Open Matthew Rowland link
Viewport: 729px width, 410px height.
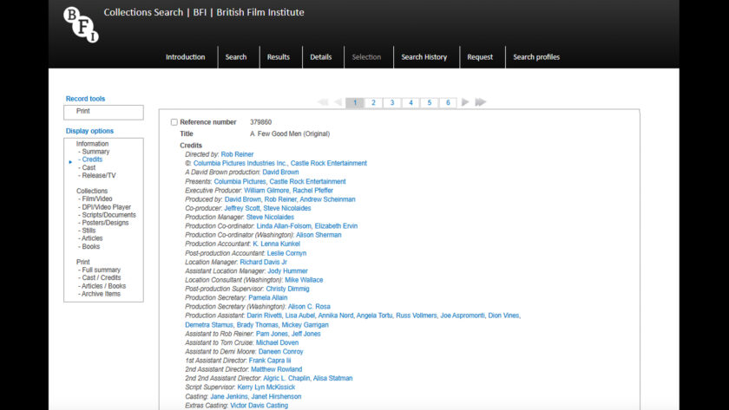pos(276,369)
